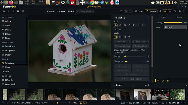
Task: Set selection mode to add
Action: [120, 37]
